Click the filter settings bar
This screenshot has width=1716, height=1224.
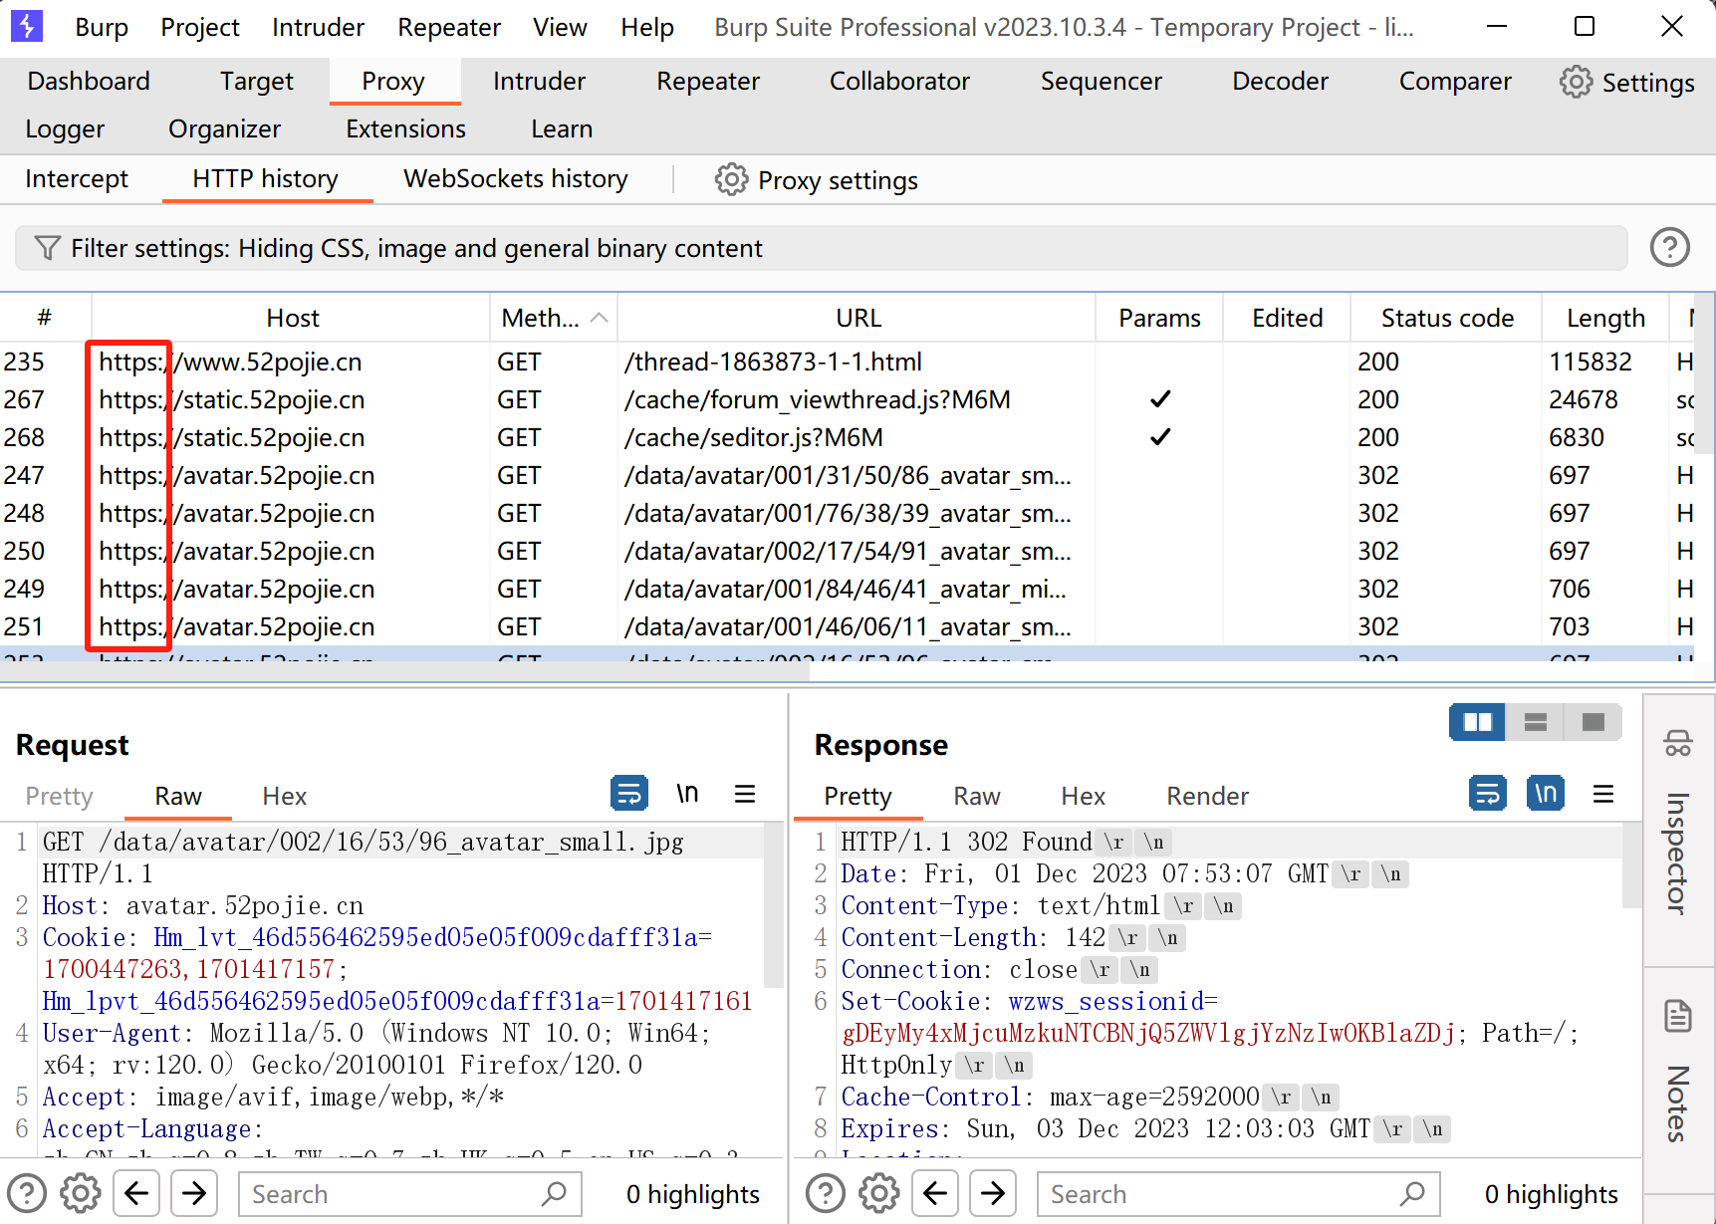click(822, 248)
